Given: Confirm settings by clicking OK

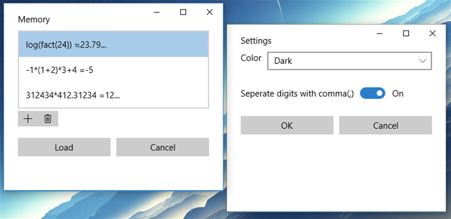Looking at the screenshot, I should (287, 125).
